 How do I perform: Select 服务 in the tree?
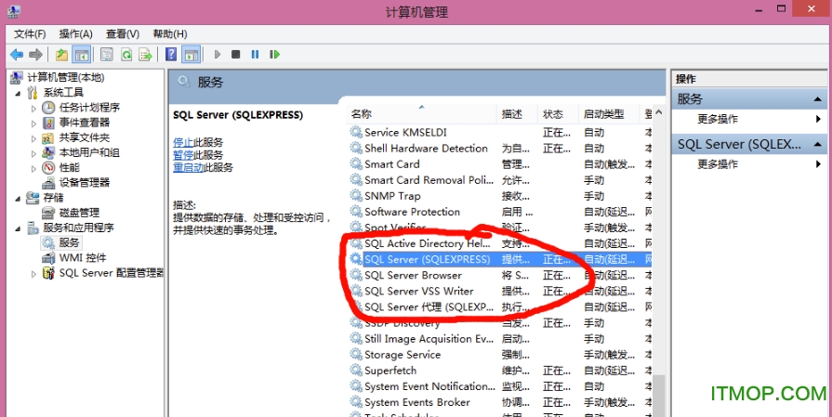click(x=69, y=242)
